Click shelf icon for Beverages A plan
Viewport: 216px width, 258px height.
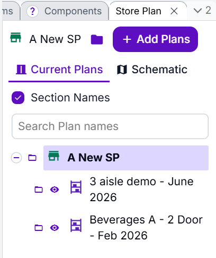point(76,225)
